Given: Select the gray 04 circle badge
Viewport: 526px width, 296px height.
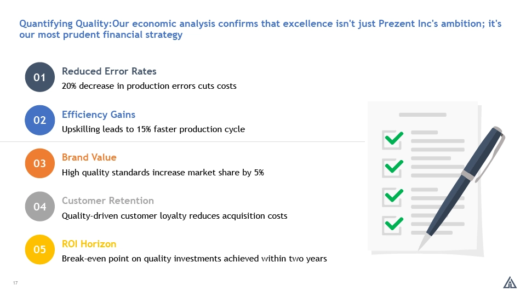Looking at the screenshot, I should 39,207.
